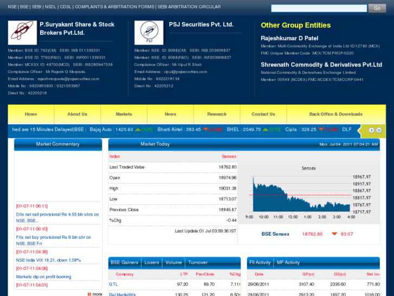Open the About Us menu
This screenshot has height=296, width=394.
pyautogui.click(x=77, y=114)
